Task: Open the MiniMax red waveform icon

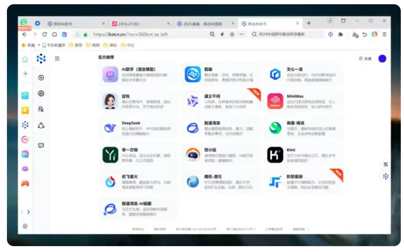Action: pyautogui.click(x=275, y=101)
